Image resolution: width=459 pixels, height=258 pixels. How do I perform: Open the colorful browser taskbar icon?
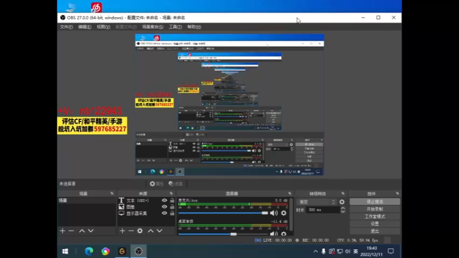(x=106, y=251)
